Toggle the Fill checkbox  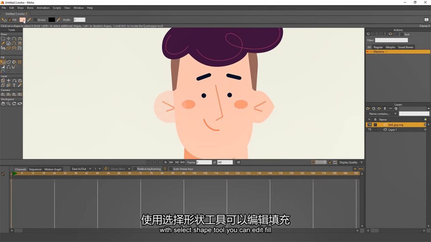click(10, 20)
